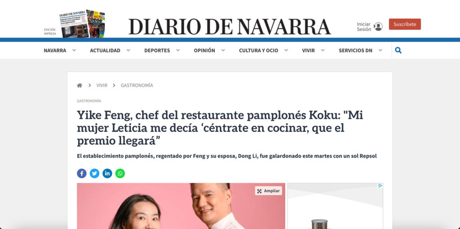Expand the Actualidad dropdown arrow
This screenshot has width=460, height=229.
[128, 50]
